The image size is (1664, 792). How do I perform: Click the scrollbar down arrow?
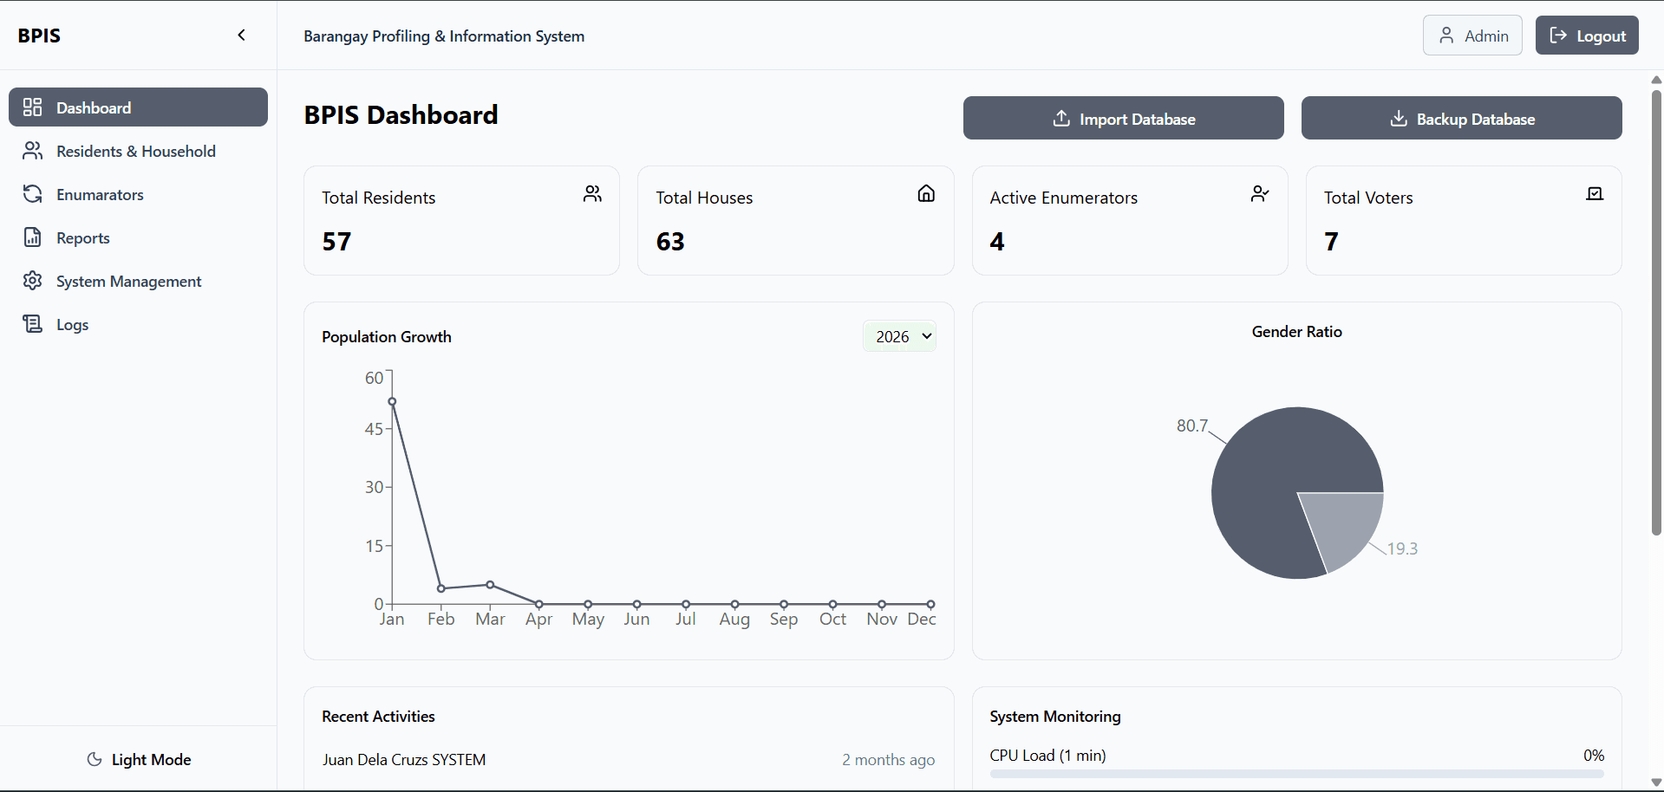(1656, 782)
